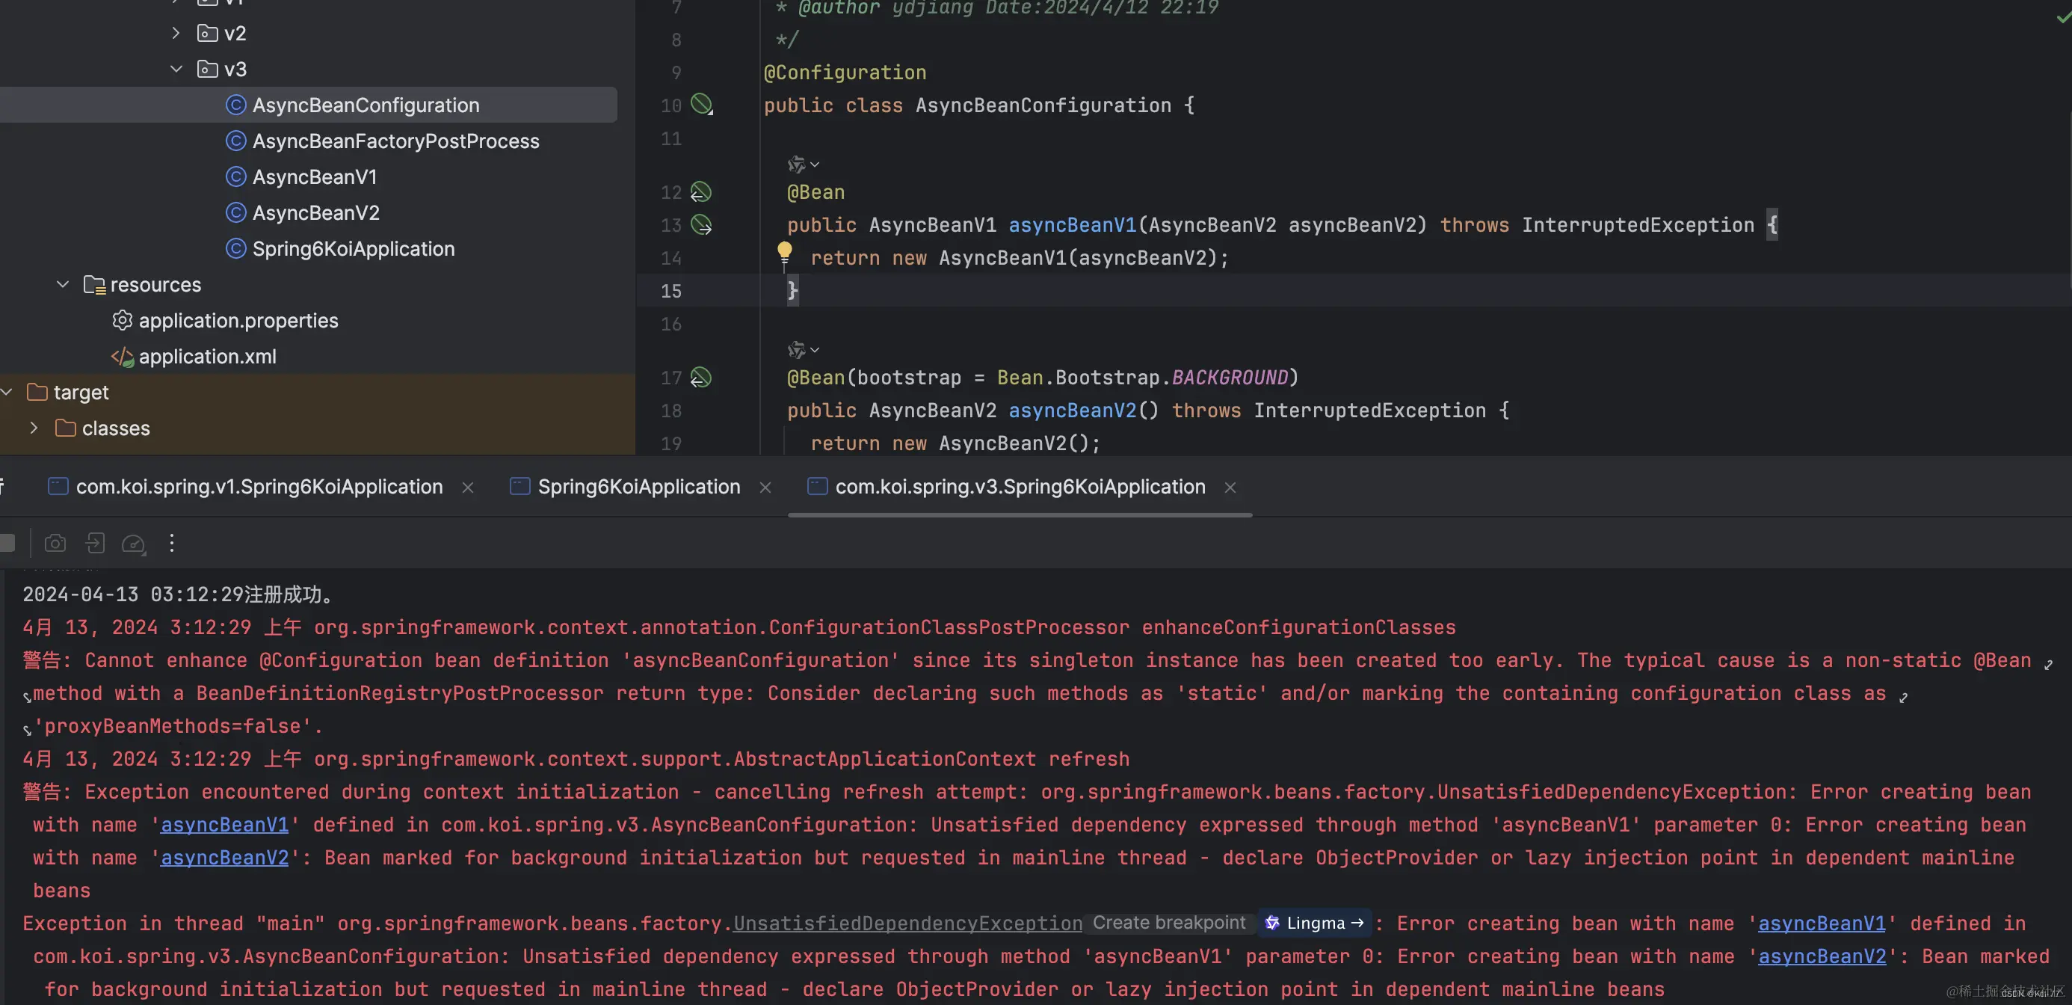Image resolution: width=2072 pixels, height=1005 pixels.
Task: Open AsyncBeanFactoryPostProcess in project tree
Action: [x=395, y=141]
